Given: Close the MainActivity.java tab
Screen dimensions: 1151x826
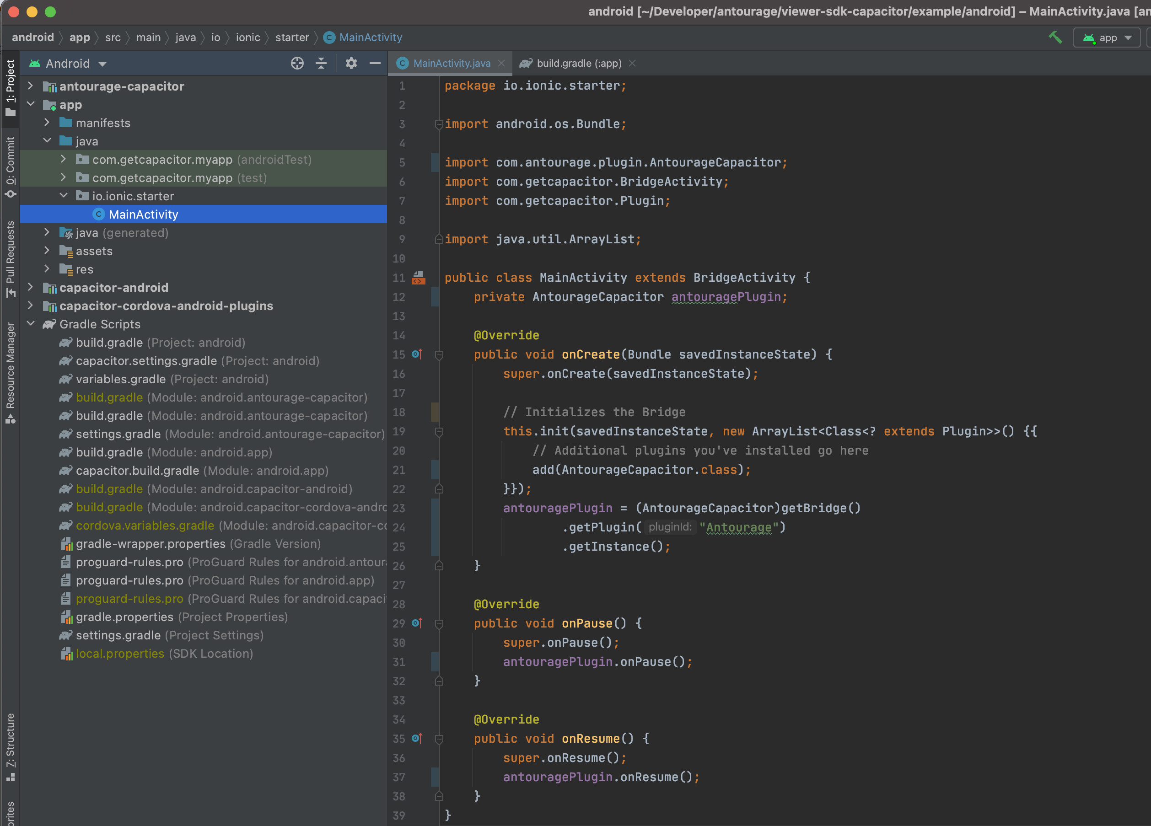Looking at the screenshot, I should pos(501,64).
